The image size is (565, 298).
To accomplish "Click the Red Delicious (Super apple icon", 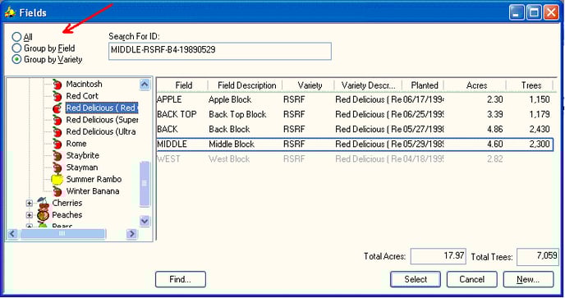I will click(x=57, y=120).
